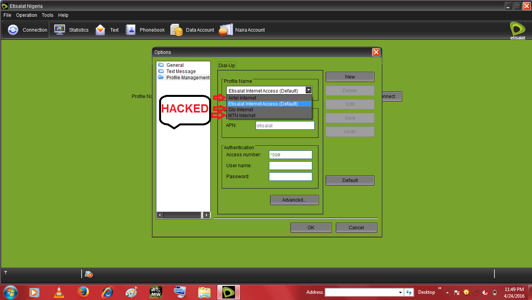Image resolution: width=532 pixels, height=300 pixels.
Task: Click the options tree horizontal scrollbar thumb
Action: click(x=182, y=215)
